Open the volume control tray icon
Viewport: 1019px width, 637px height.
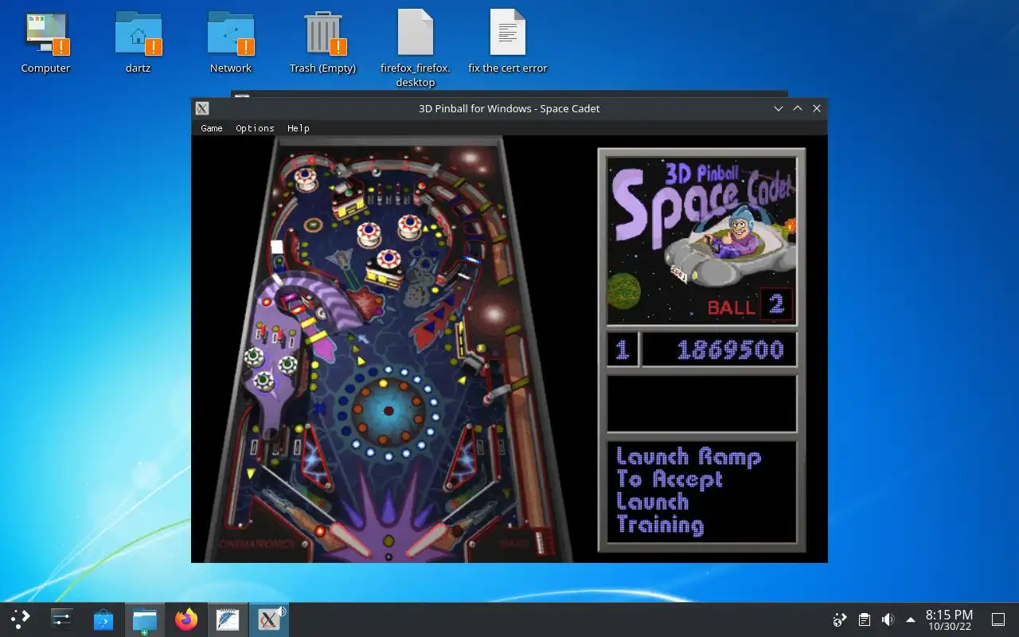(888, 619)
